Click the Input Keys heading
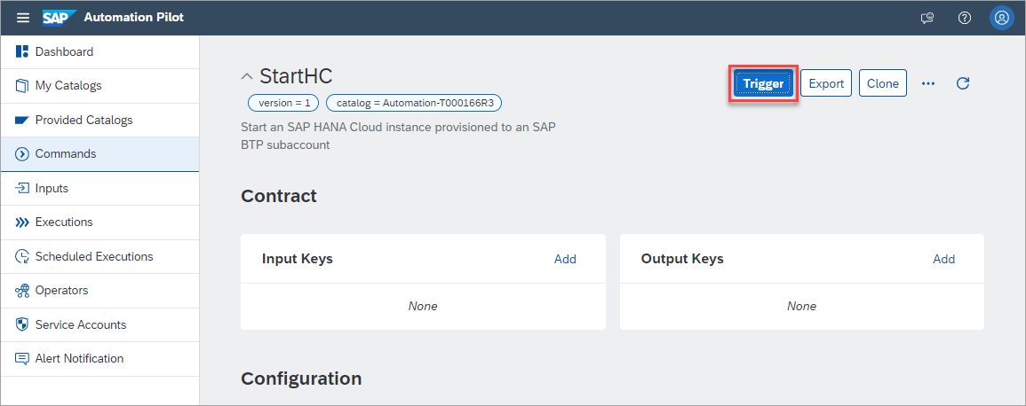The height and width of the screenshot is (406, 1026). 297,259
